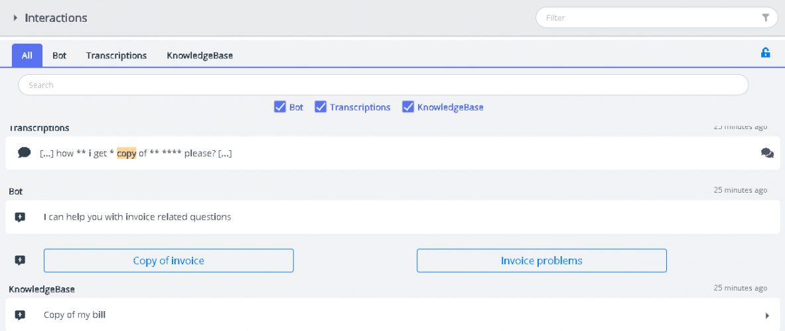Screen dimensions: 785x331
Task: Click the filter funnel icon
Action: (x=766, y=18)
